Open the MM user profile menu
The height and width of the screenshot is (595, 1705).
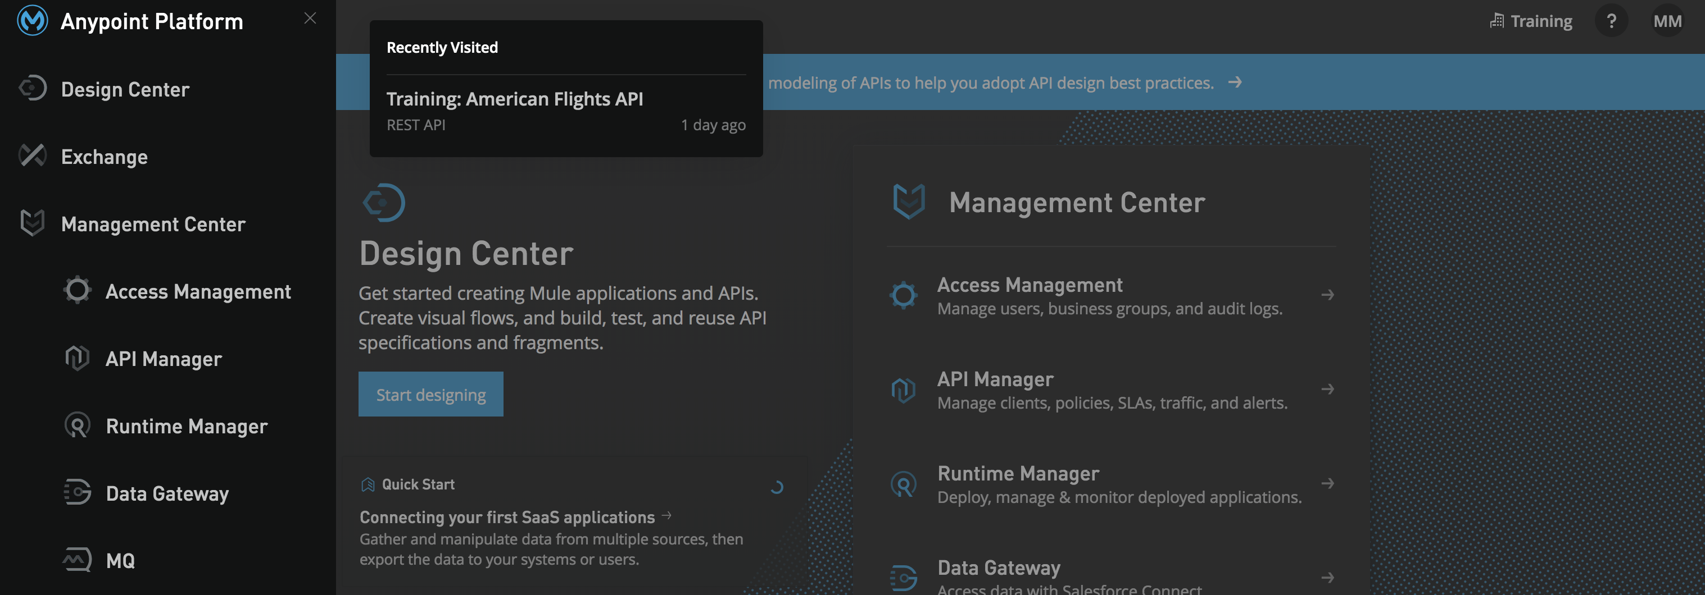point(1667,21)
